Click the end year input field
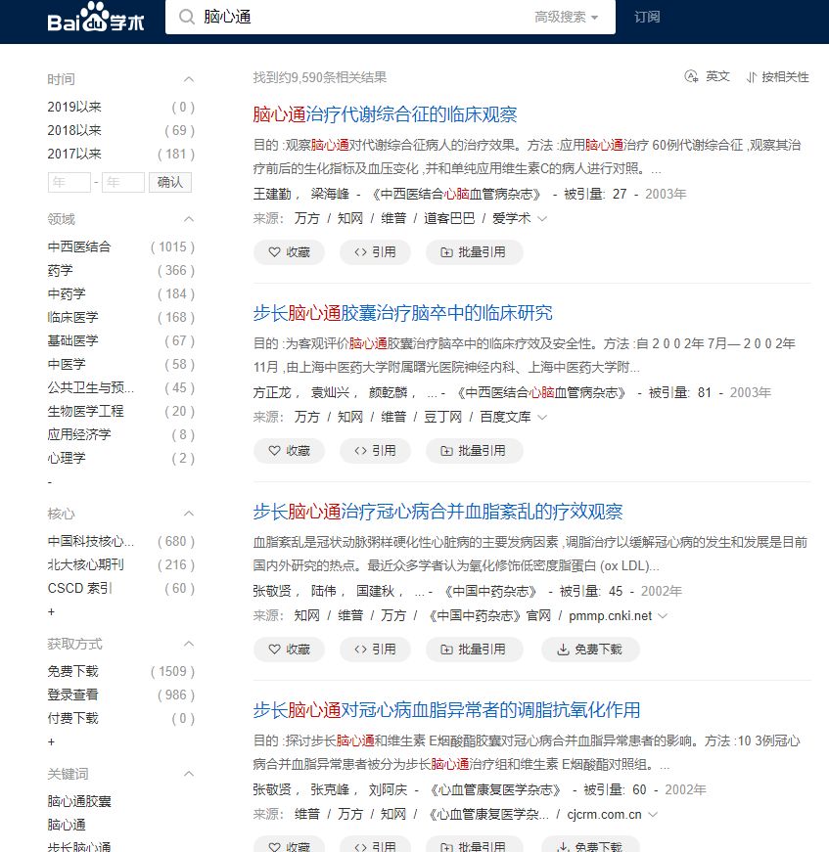The height and width of the screenshot is (852, 829). (123, 182)
